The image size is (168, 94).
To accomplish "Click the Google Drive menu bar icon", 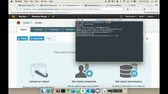I will click(x=117, y=1).
